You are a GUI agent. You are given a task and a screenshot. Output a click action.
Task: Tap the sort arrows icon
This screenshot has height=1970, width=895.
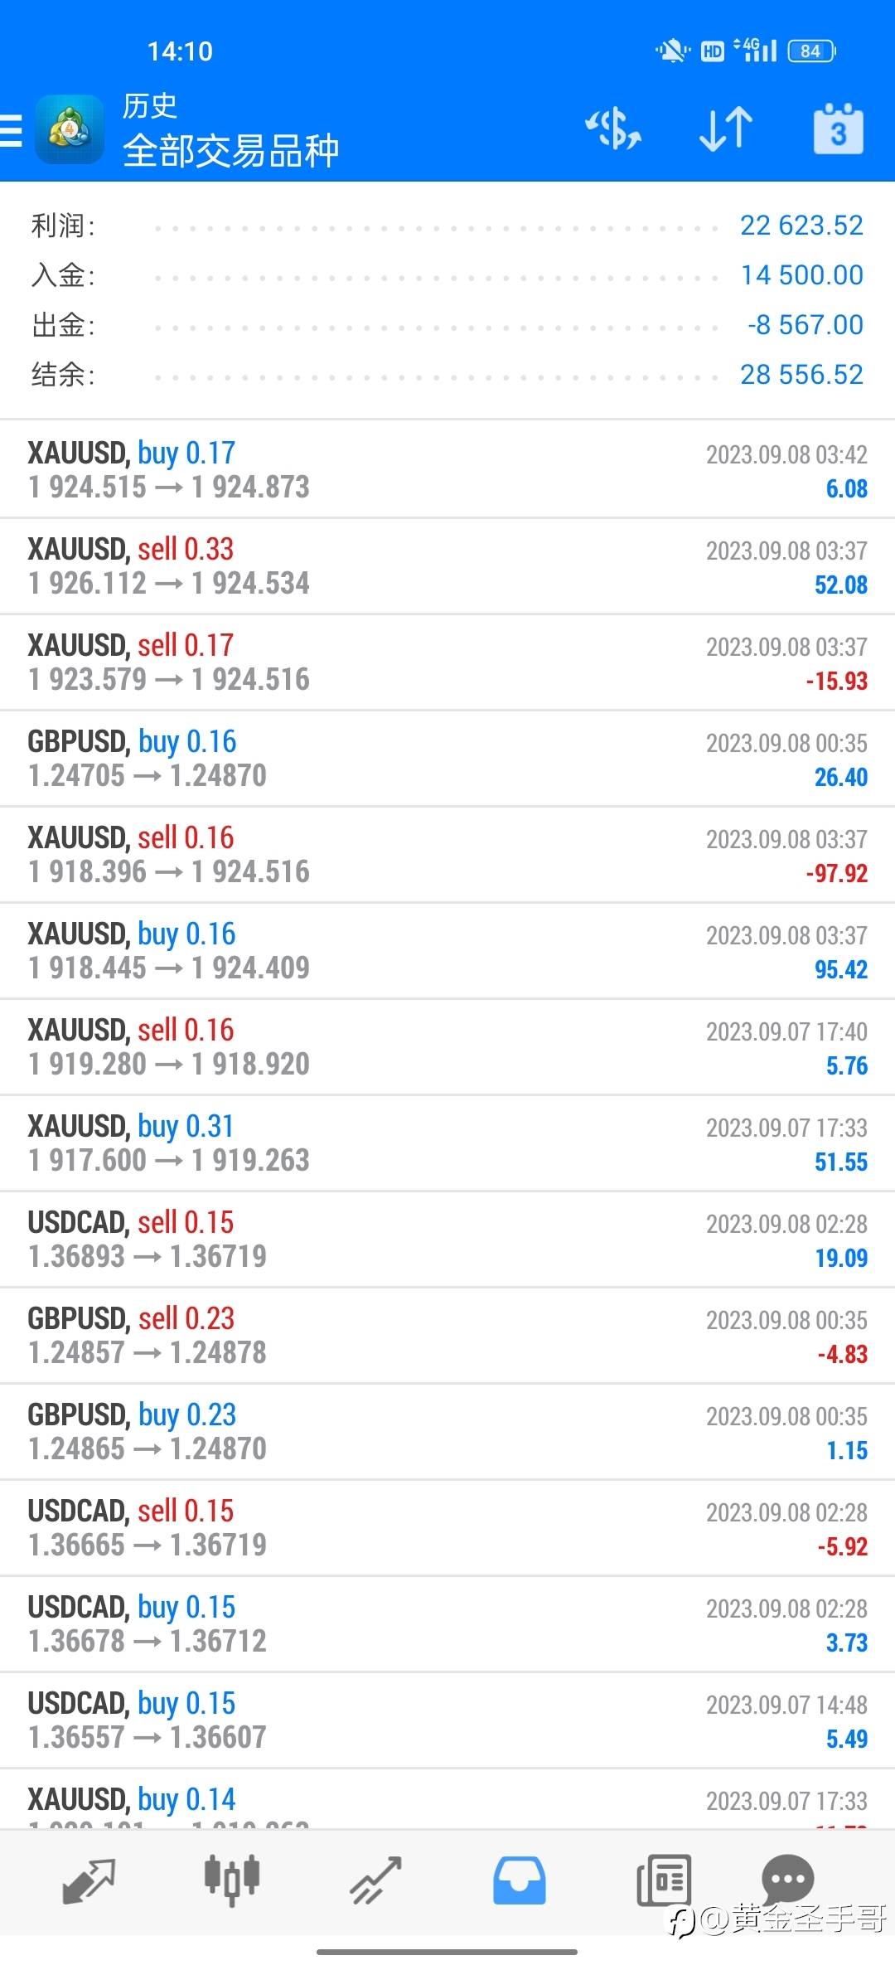[726, 129]
